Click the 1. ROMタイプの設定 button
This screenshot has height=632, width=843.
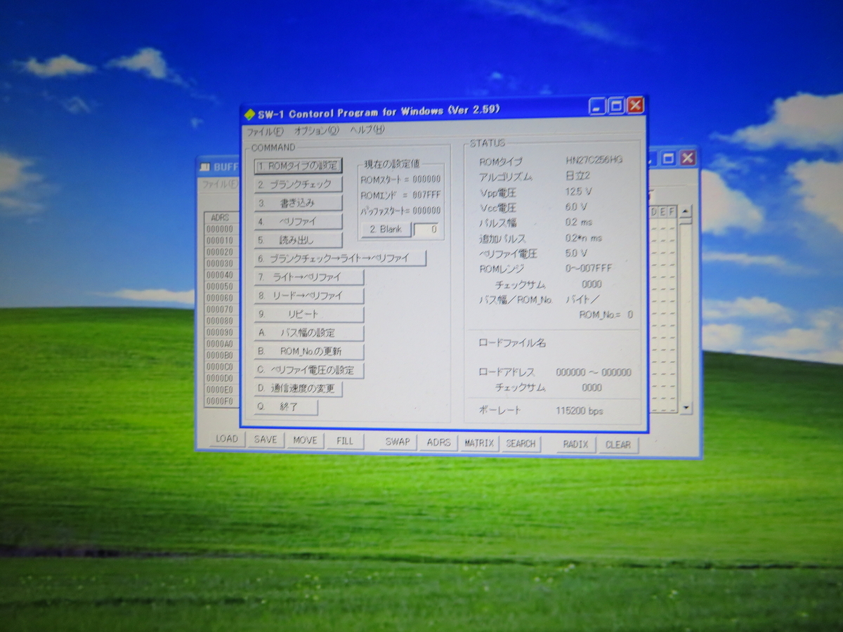[298, 166]
